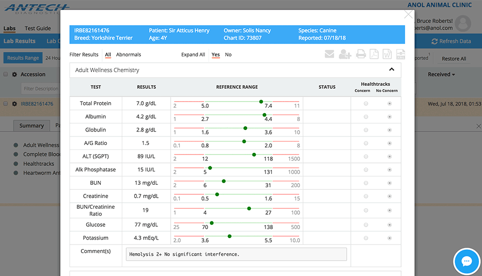The width and height of the screenshot is (482, 276).
Task: Export results as PDF
Action: click(374, 54)
